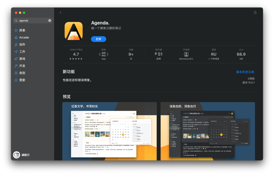Click the magnifier search icon
The image size is (274, 175).
[16, 20]
